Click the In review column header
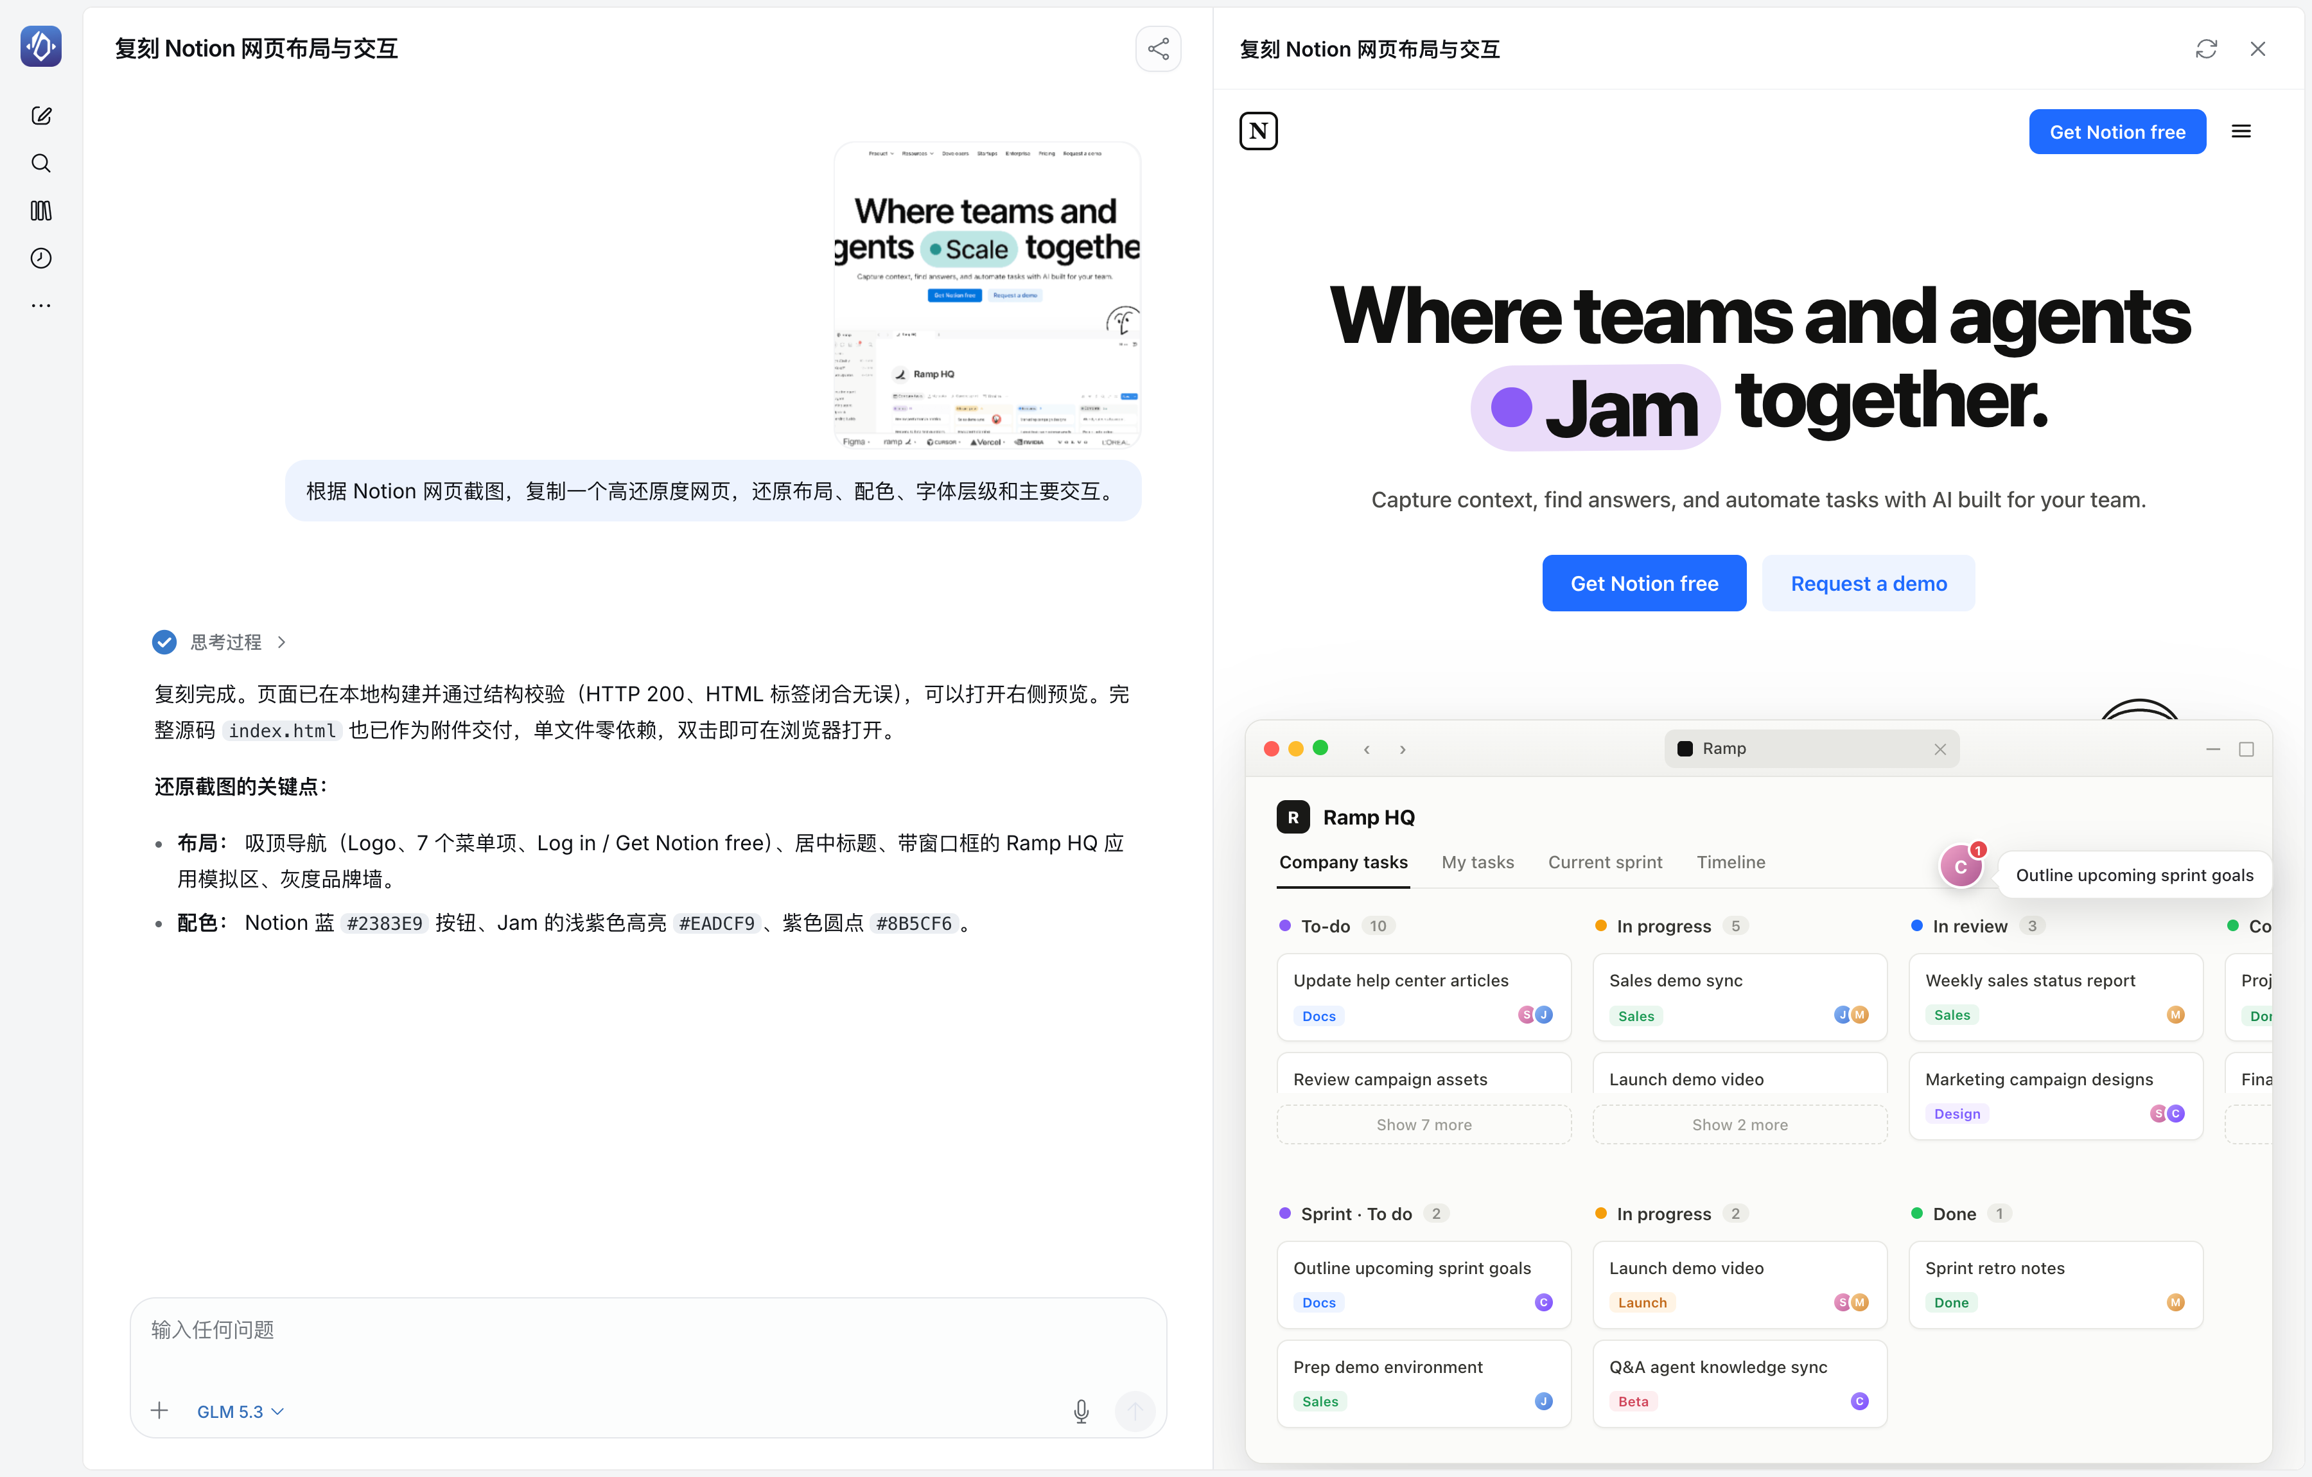Image resolution: width=2312 pixels, height=1477 pixels. (1978, 926)
